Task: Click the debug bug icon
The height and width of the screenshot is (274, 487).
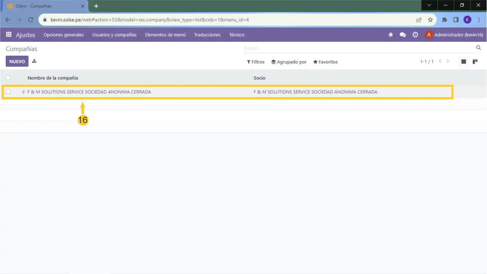Action: (x=391, y=35)
